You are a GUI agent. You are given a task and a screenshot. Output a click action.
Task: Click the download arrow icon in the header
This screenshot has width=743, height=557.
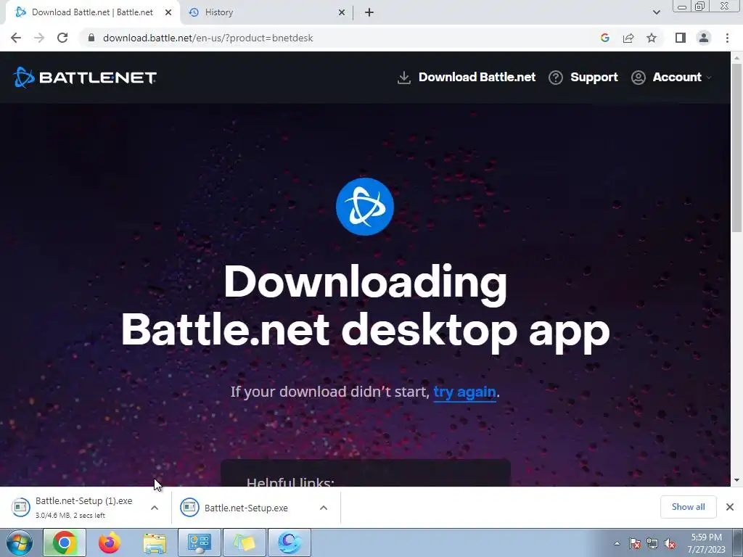403,78
